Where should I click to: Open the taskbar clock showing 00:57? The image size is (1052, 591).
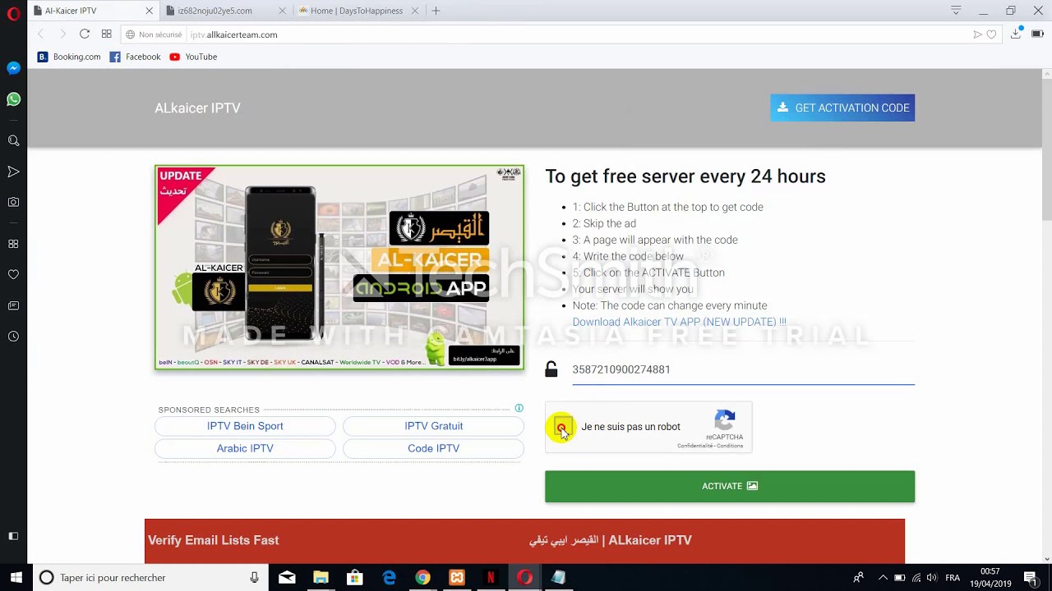click(x=990, y=578)
